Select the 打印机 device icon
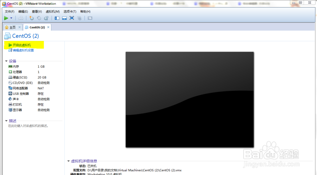This screenshot has height=175, width=317. pyautogui.click(x=10, y=105)
